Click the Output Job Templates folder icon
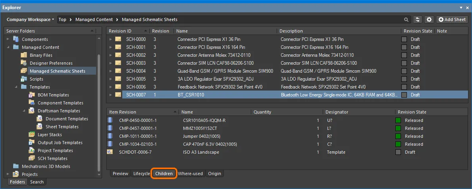Viewport: 472px width, 189px height. click(32, 143)
